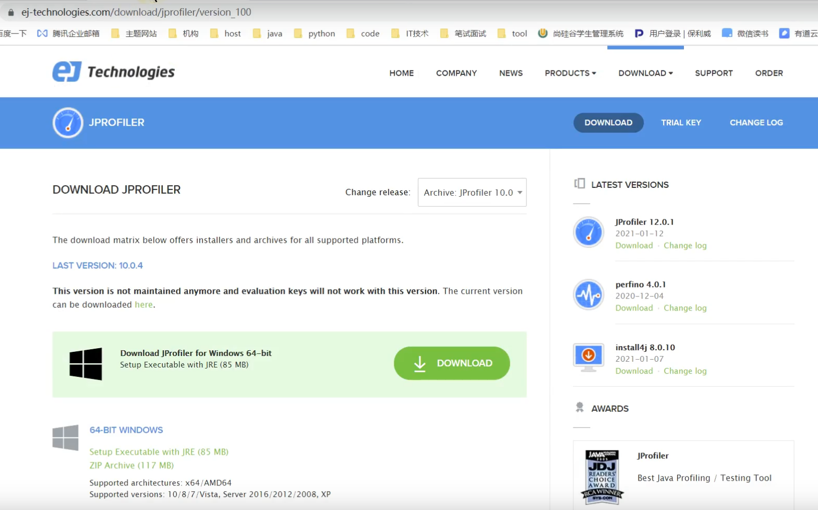Click the Best Java Profiling / Testing Tool text
Image resolution: width=818 pixels, height=510 pixels.
[x=704, y=478]
